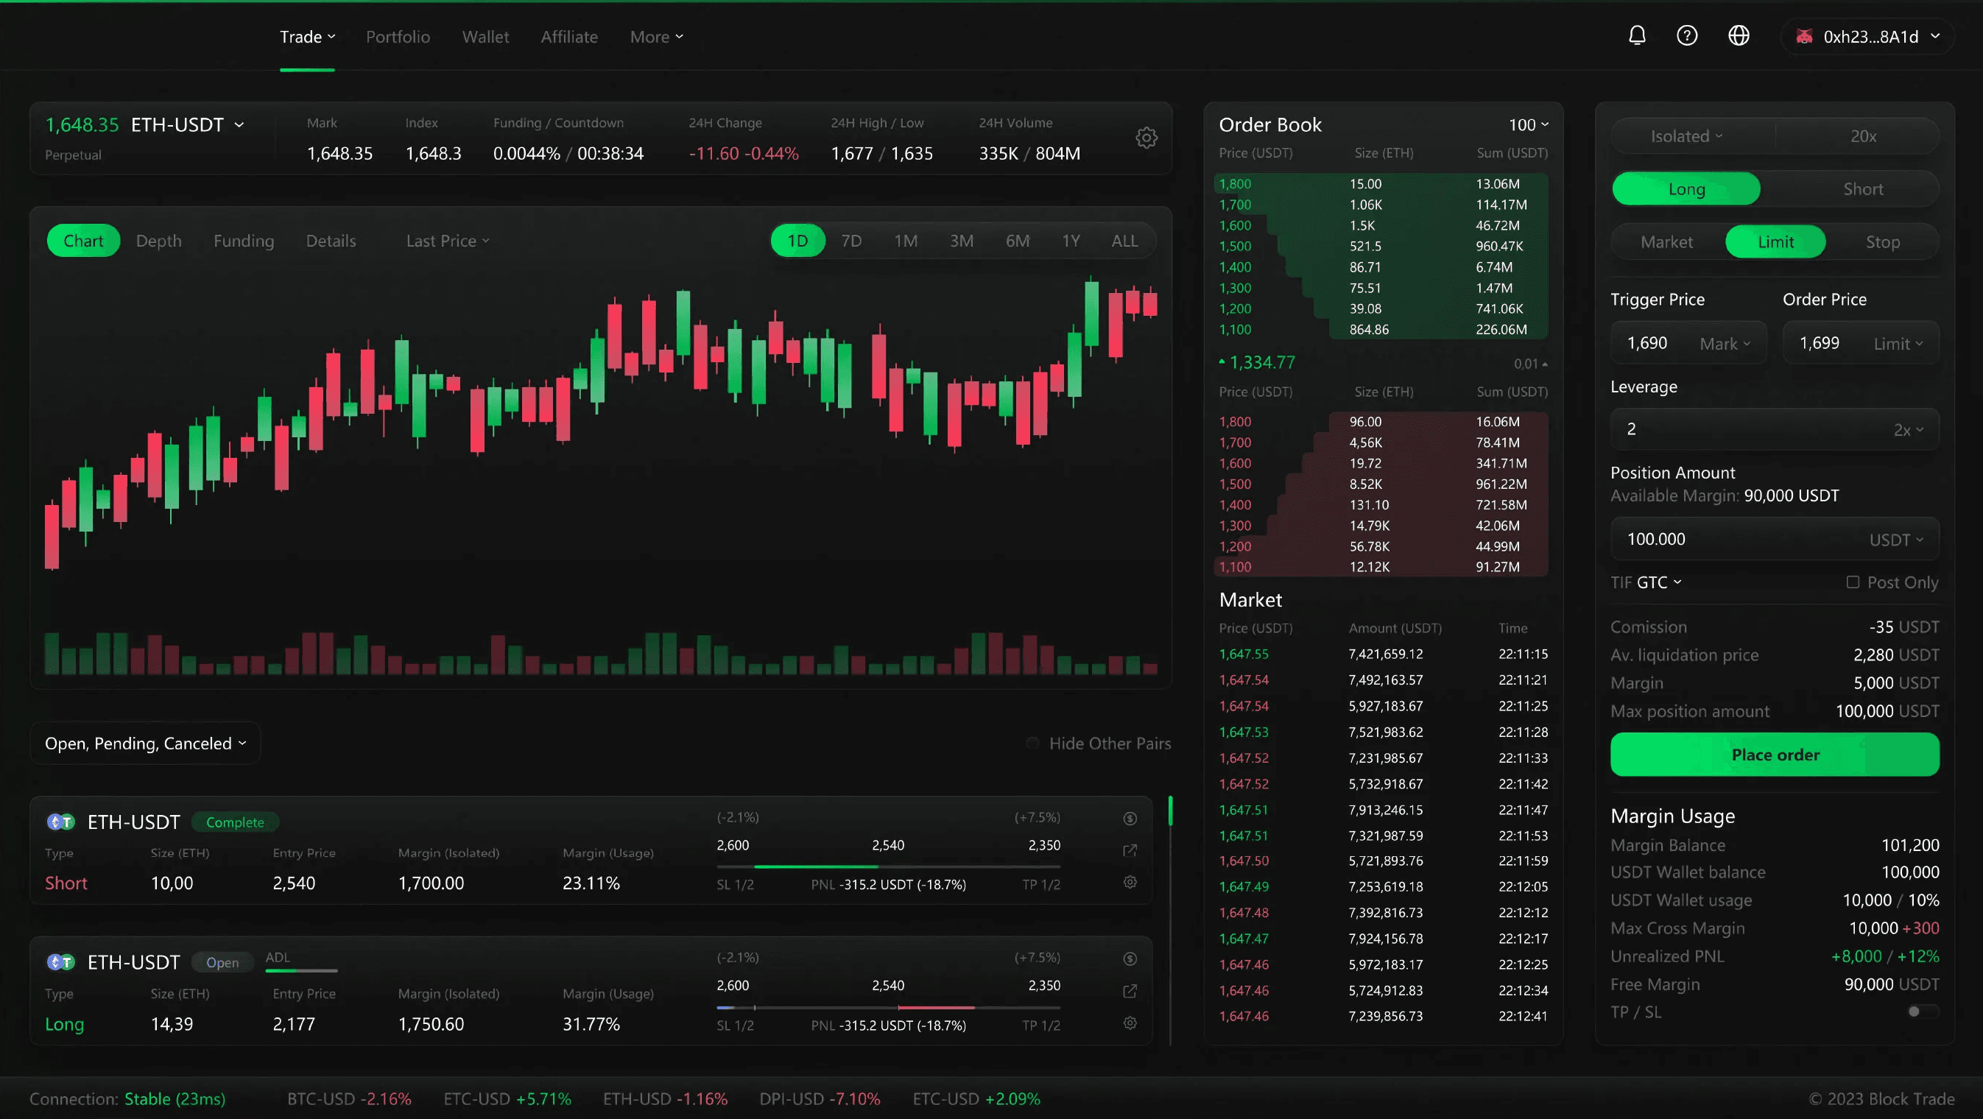This screenshot has width=1983, height=1119.
Task: Click share icon on Complete ETH-USDT position
Action: click(1130, 850)
